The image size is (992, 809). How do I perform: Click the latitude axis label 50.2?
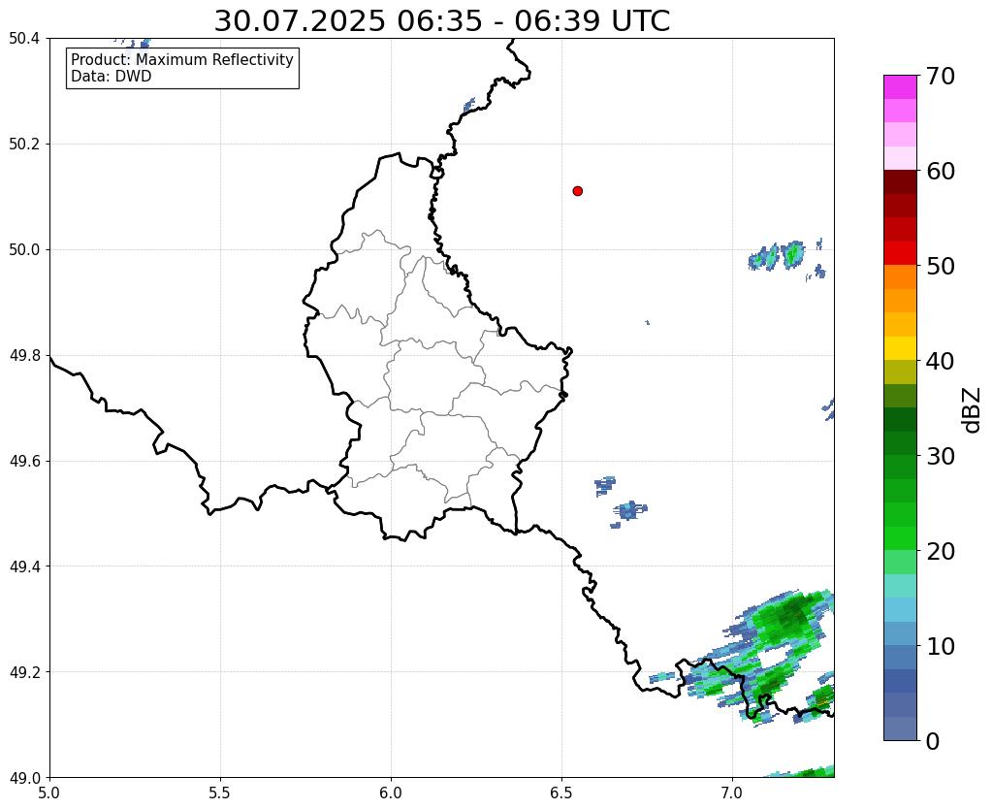pyautogui.click(x=24, y=144)
